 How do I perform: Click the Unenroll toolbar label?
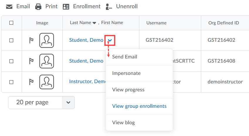(x=127, y=6)
